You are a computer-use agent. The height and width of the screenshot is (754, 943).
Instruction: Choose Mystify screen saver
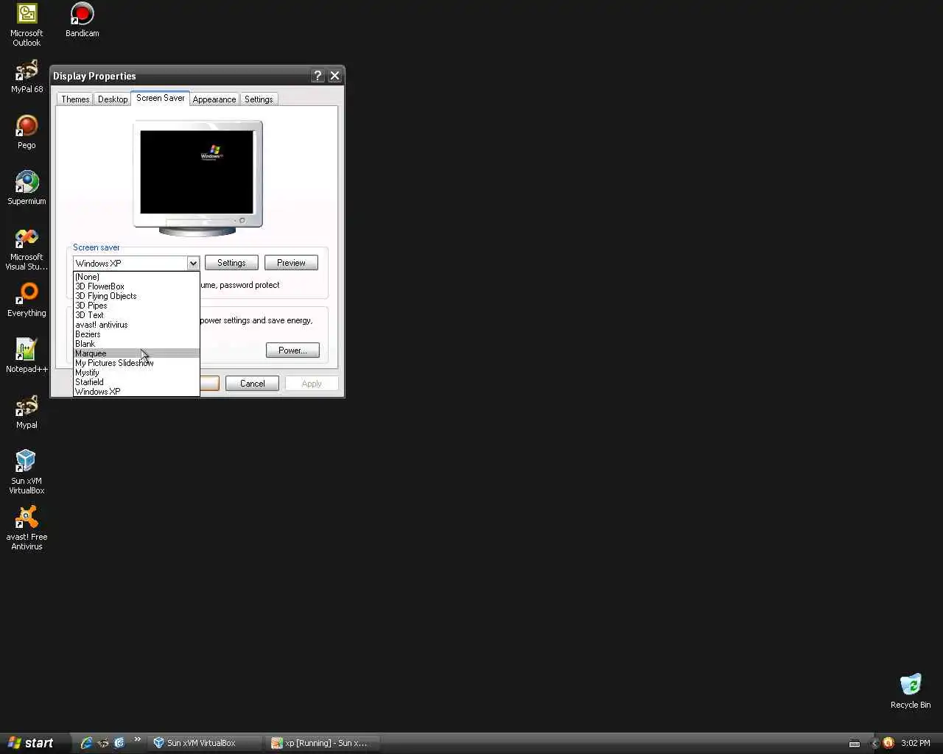(136, 373)
